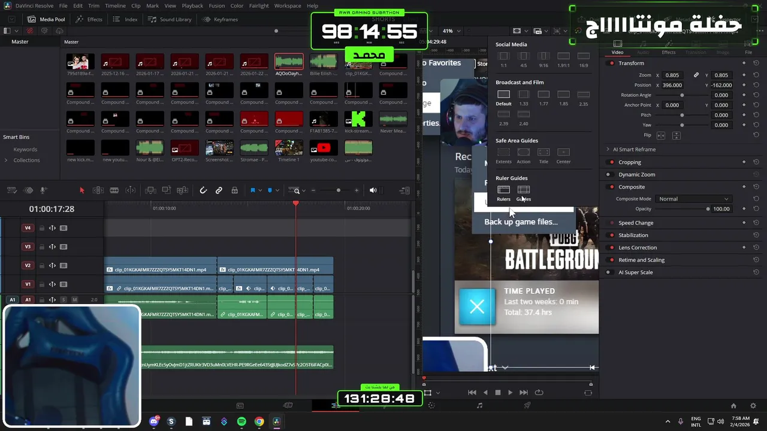Adjust the Rotation Angle slider

682,95
